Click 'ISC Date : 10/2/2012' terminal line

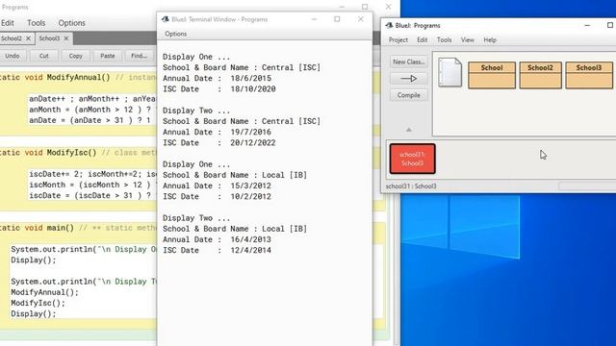point(217,196)
